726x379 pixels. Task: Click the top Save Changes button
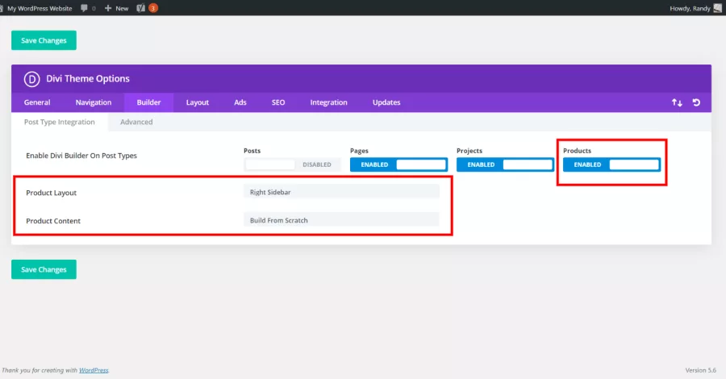44,40
